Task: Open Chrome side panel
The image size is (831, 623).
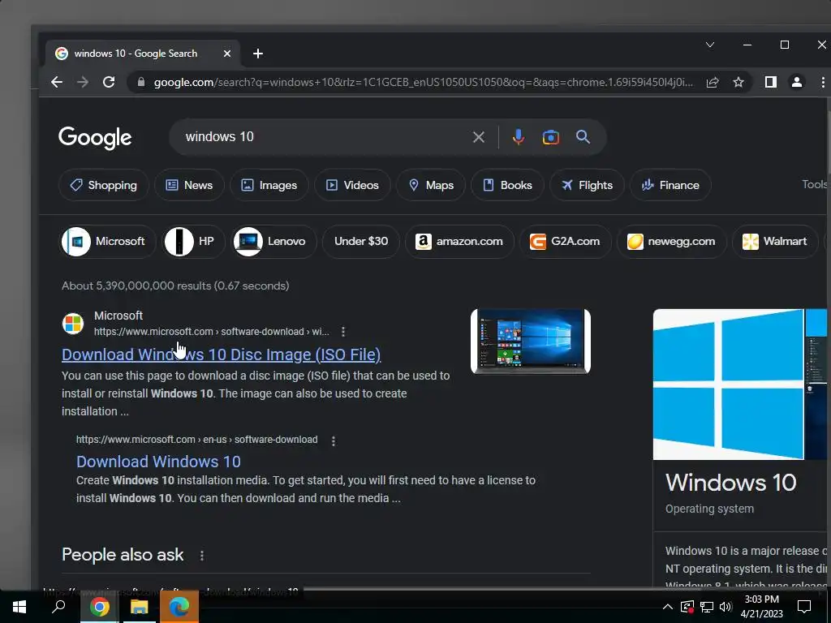Action: point(771,82)
